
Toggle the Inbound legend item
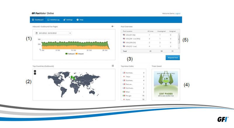pos(79,54)
